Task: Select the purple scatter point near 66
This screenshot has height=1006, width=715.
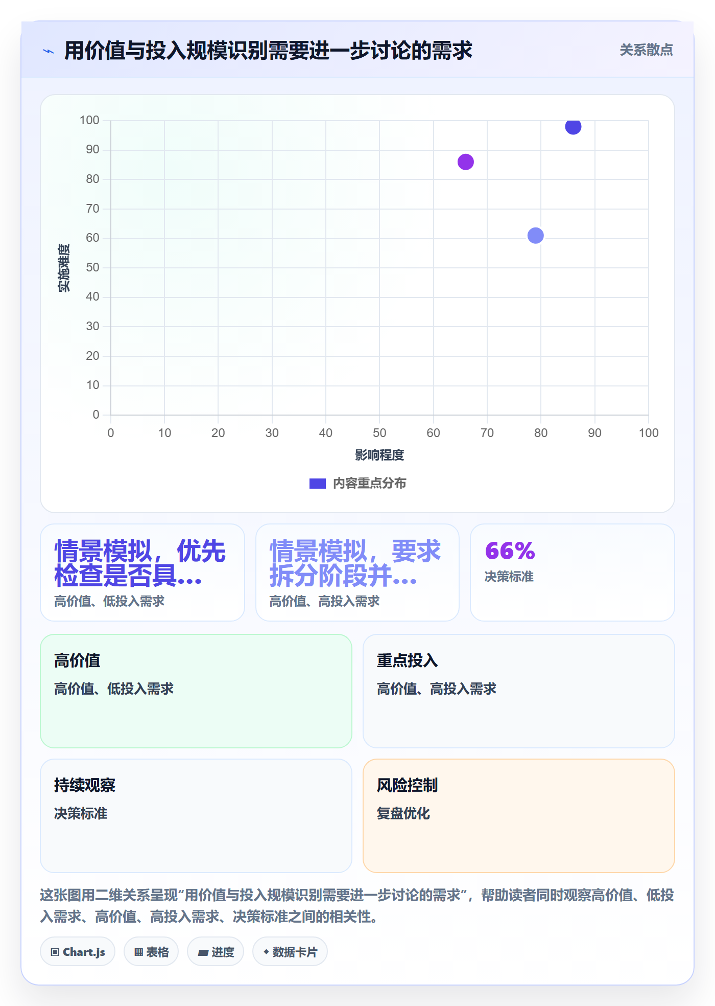Action: point(465,162)
